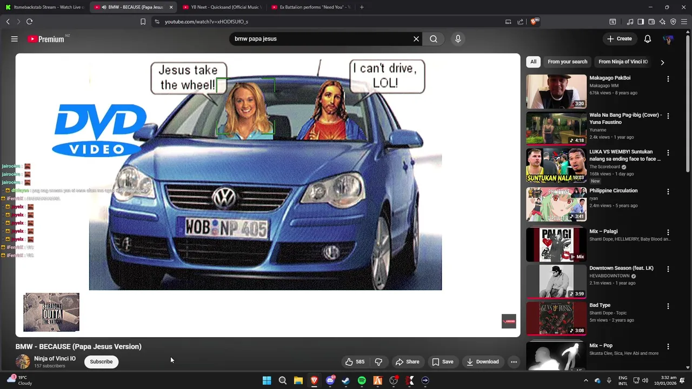Open File Explorer from the taskbar
Viewport: 692px width, 389px height.
(x=298, y=380)
